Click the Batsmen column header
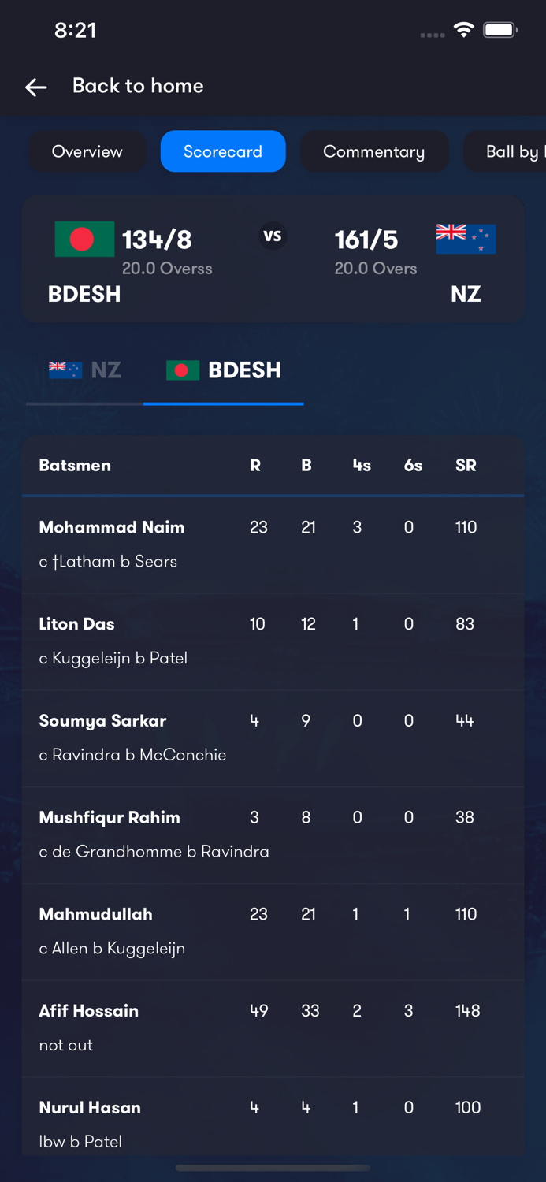 point(75,465)
